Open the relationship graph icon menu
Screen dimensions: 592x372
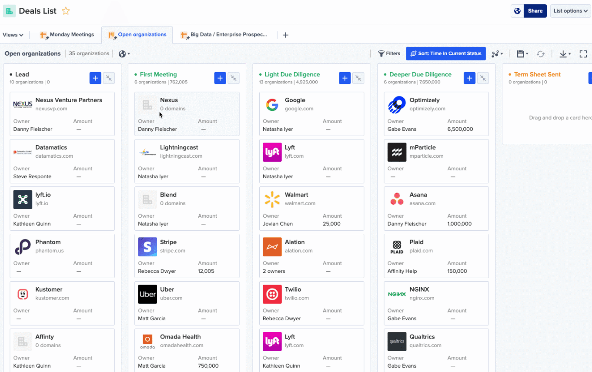click(x=497, y=54)
